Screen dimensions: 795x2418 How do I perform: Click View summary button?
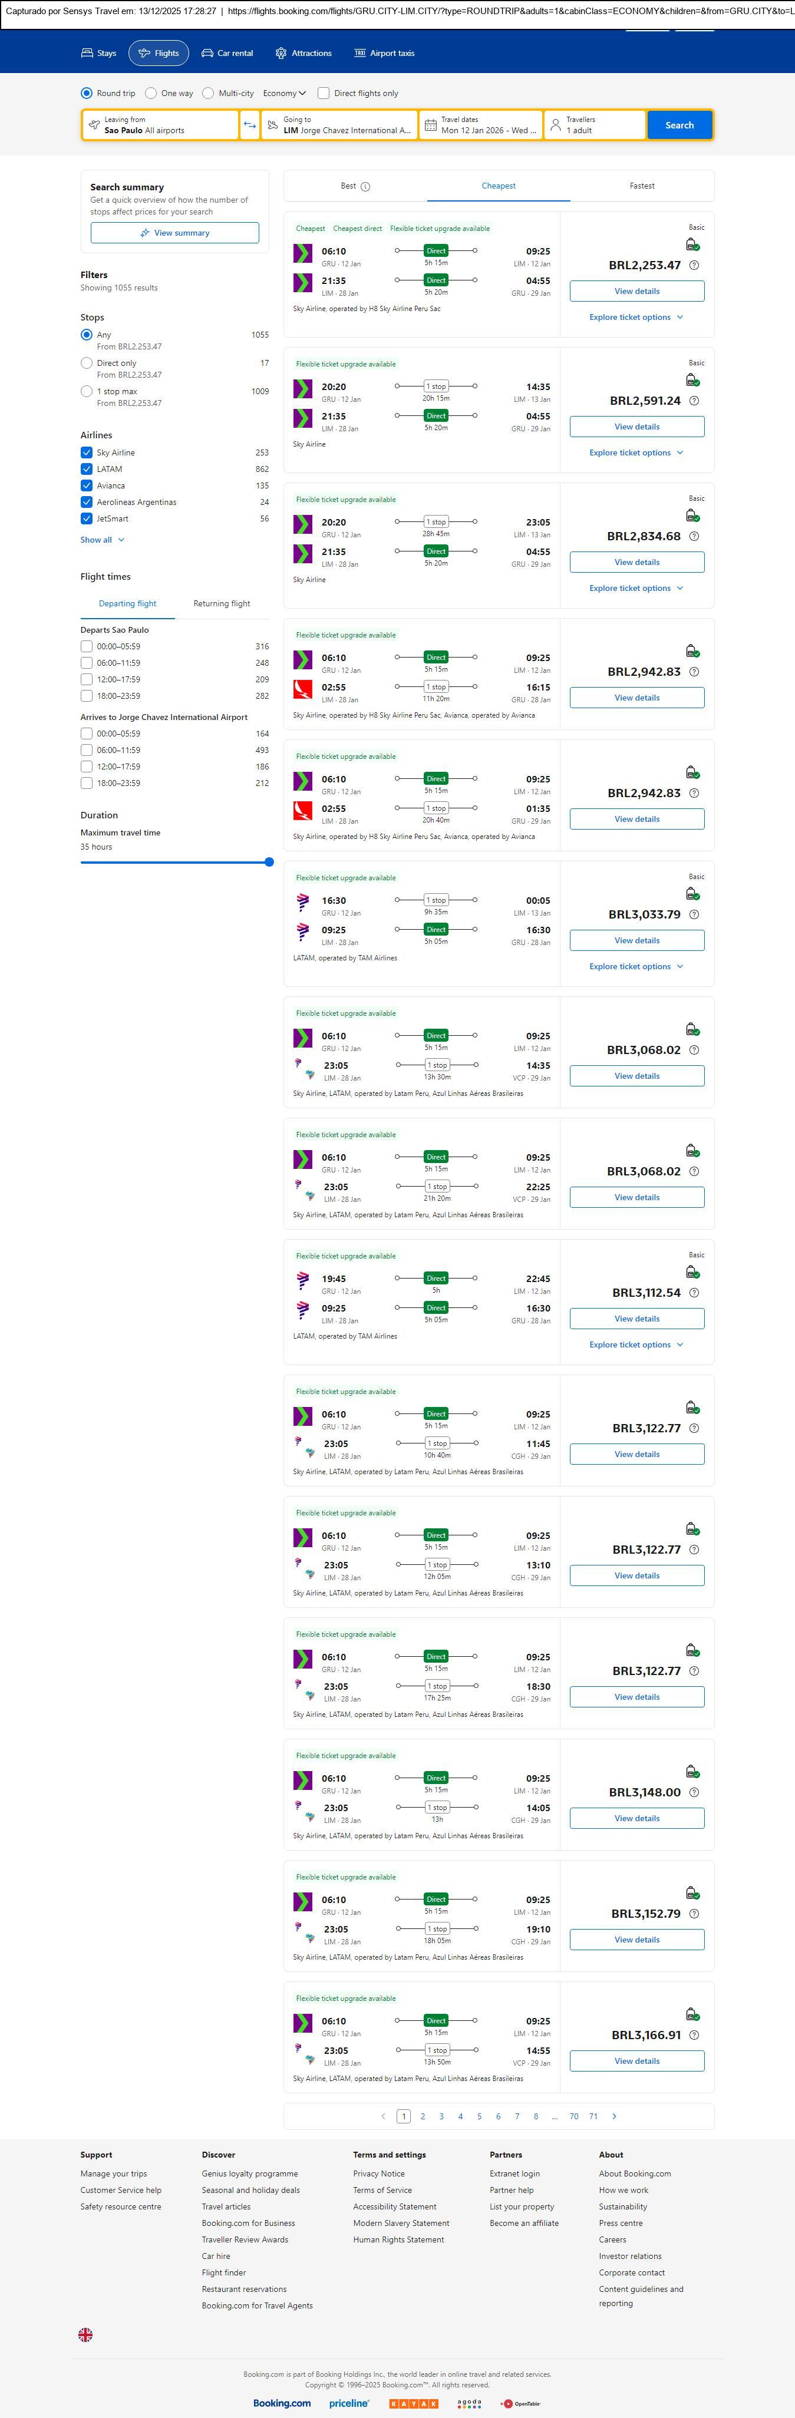pos(174,233)
